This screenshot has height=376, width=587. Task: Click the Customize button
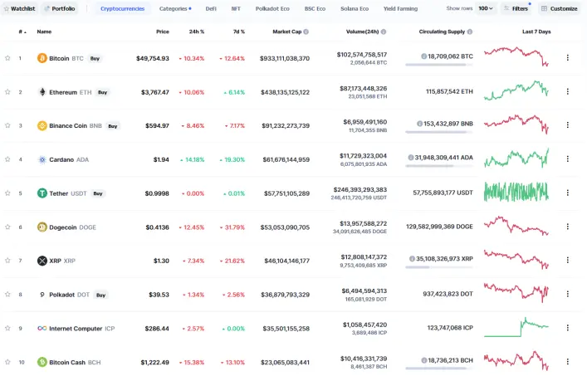pyautogui.click(x=560, y=8)
